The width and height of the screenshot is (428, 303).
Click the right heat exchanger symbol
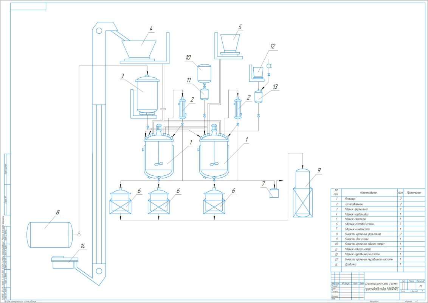click(x=238, y=109)
